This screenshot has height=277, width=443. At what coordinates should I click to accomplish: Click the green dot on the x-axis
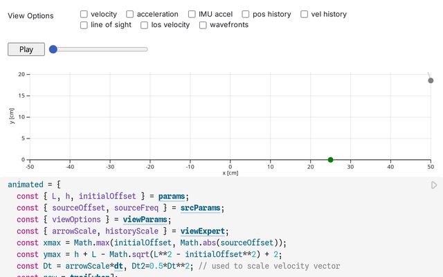tap(330, 160)
